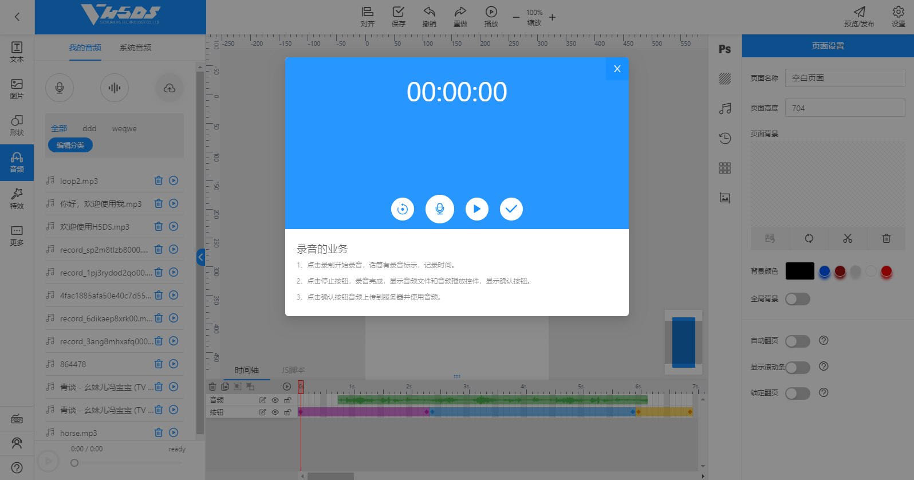Click the cloud upload icon in audio panel

coord(170,88)
